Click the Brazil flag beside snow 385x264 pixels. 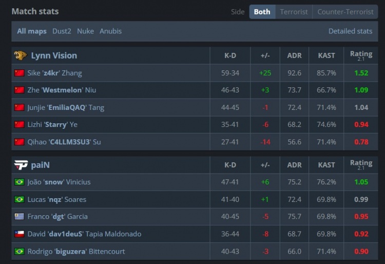click(x=20, y=182)
